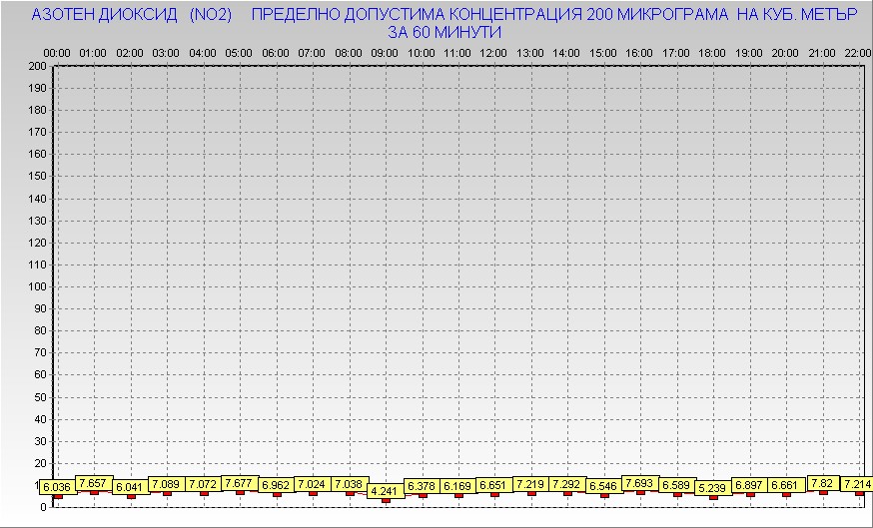Click the 7.82 data label at 21:00
Screen dimensions: 873x528
(x=822, y=483)
